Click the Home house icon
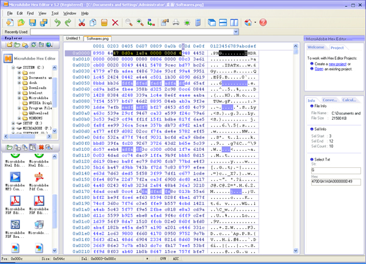366x264 pixels. tap(248, 23)
